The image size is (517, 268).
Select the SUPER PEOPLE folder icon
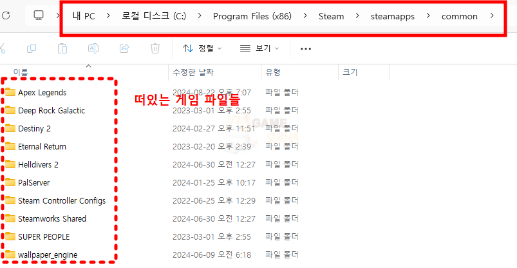pyautogui.click(x=10, y=236)
